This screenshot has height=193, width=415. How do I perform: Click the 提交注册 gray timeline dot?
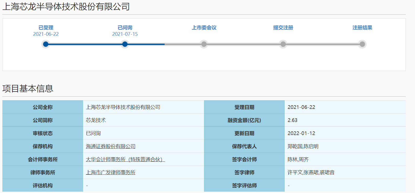(x=283, y=44)
